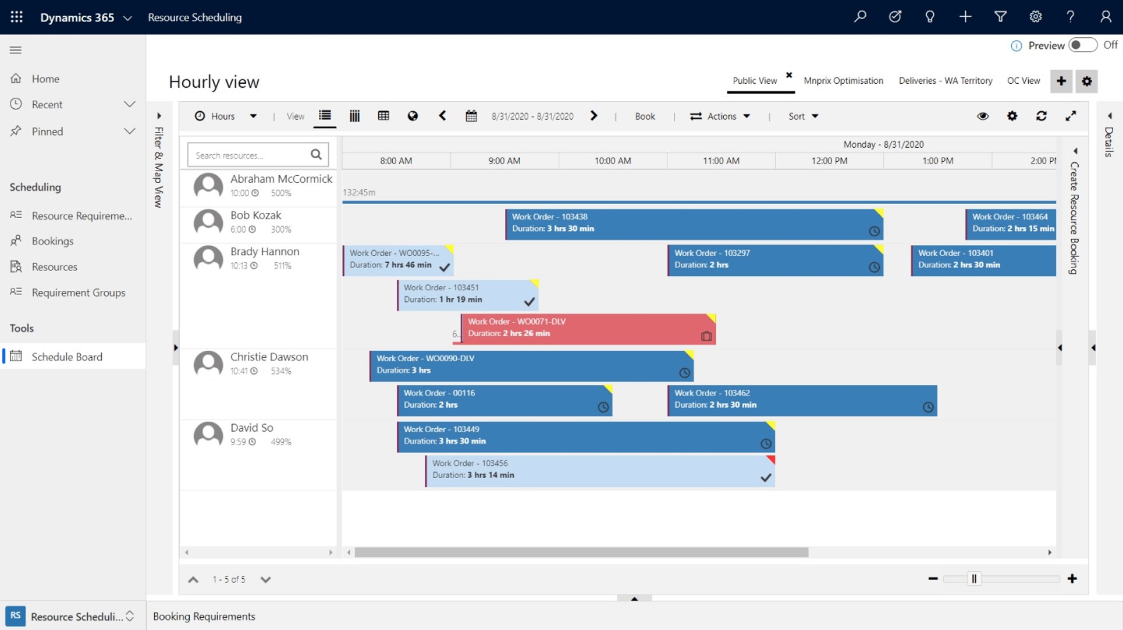Click the Preview info icon
This screenshot has width=1123, height=630.
[x=1016, y=45]
